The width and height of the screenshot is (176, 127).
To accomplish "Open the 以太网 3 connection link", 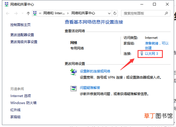I will [x=151, y=54].
